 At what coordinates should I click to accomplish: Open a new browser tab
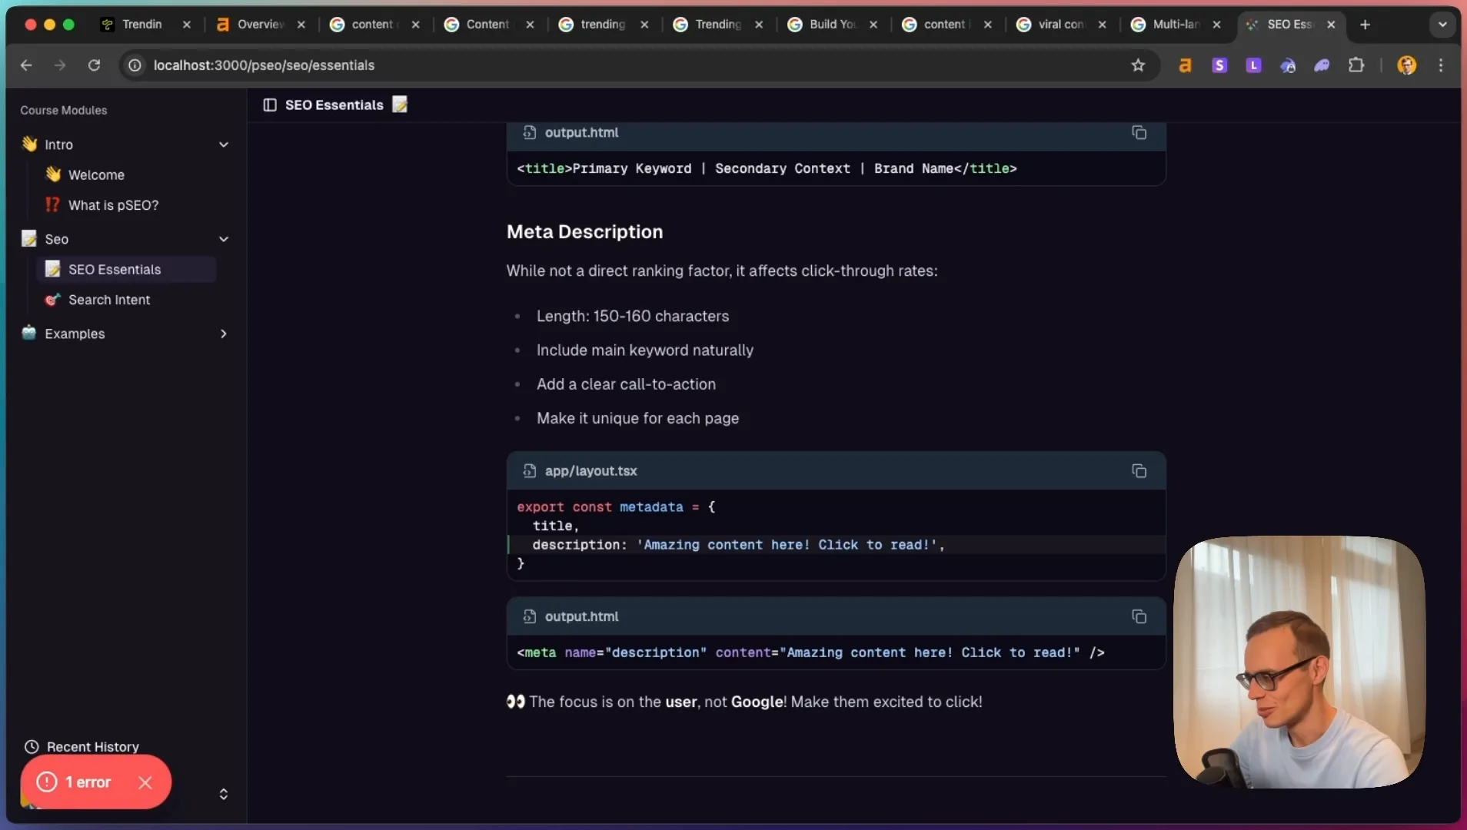pyautogui.click(x=1365, y=25)
